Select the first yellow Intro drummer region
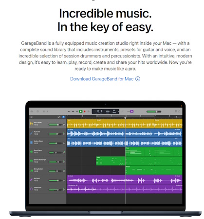This screenshot has height=219, width=204. pos(82,124)
